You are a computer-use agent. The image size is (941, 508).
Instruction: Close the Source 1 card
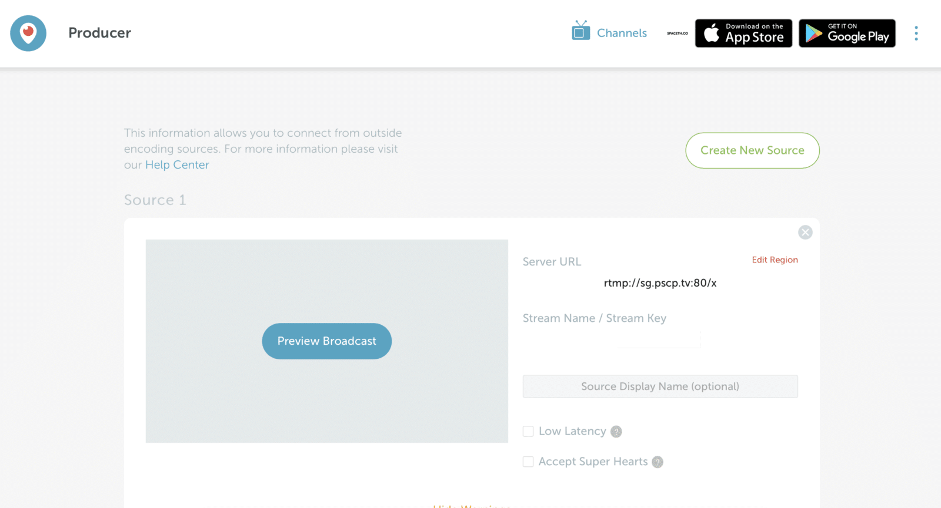click(805, 233)
